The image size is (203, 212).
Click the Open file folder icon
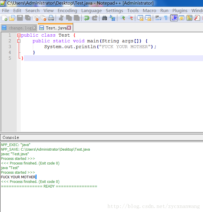12,18
